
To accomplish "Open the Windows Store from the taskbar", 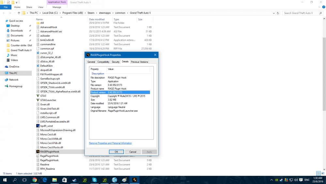I will click(x=65, y=180).
